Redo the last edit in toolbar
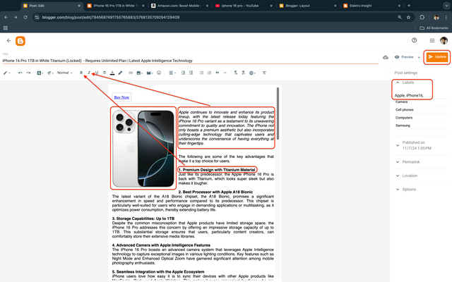 (x=28, y=73)
